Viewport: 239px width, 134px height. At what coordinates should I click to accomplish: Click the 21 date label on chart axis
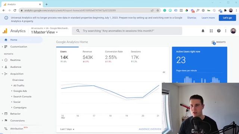click(158, 116)
